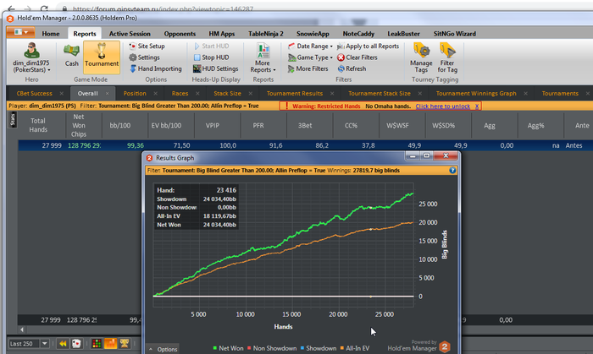
Task: Apply filters to all Reports
Action: tap(368, 46)
